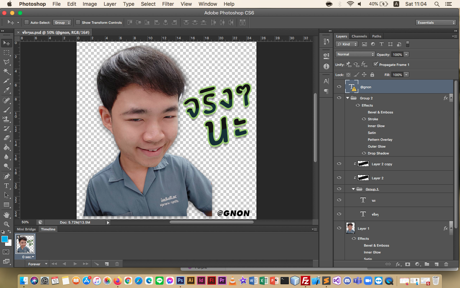Switch to the Mini Bridge panel

click(x=26, y=229)
